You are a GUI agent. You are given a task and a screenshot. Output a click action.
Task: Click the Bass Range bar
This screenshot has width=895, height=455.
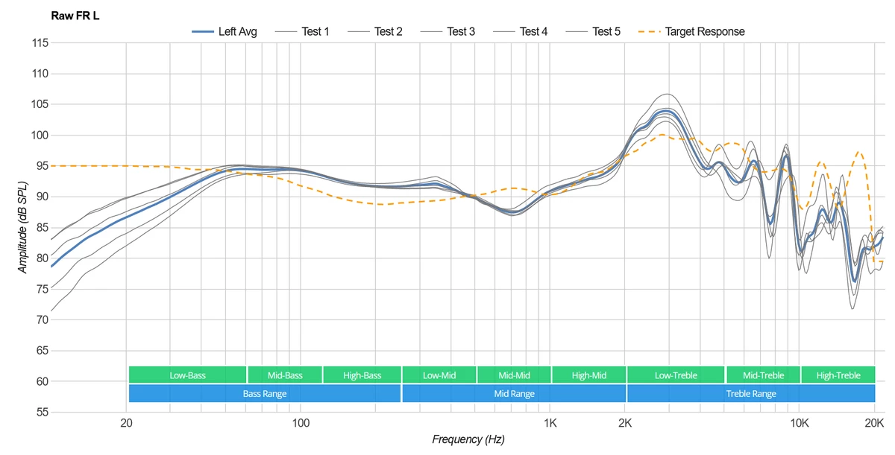265,393
